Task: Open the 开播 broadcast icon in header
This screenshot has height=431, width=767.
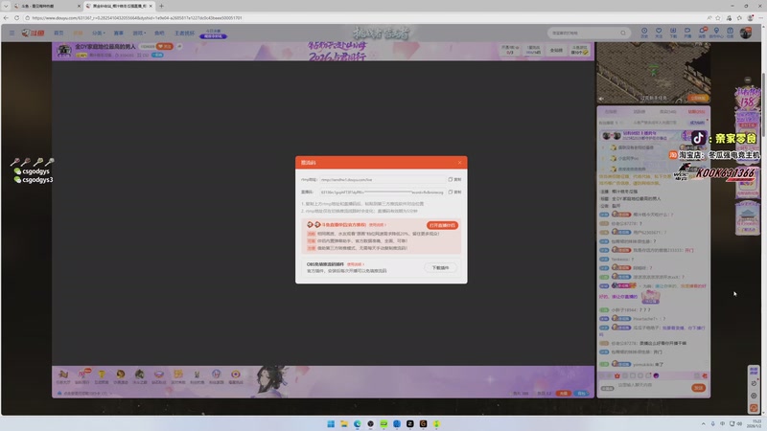Action: click(687, 33)
